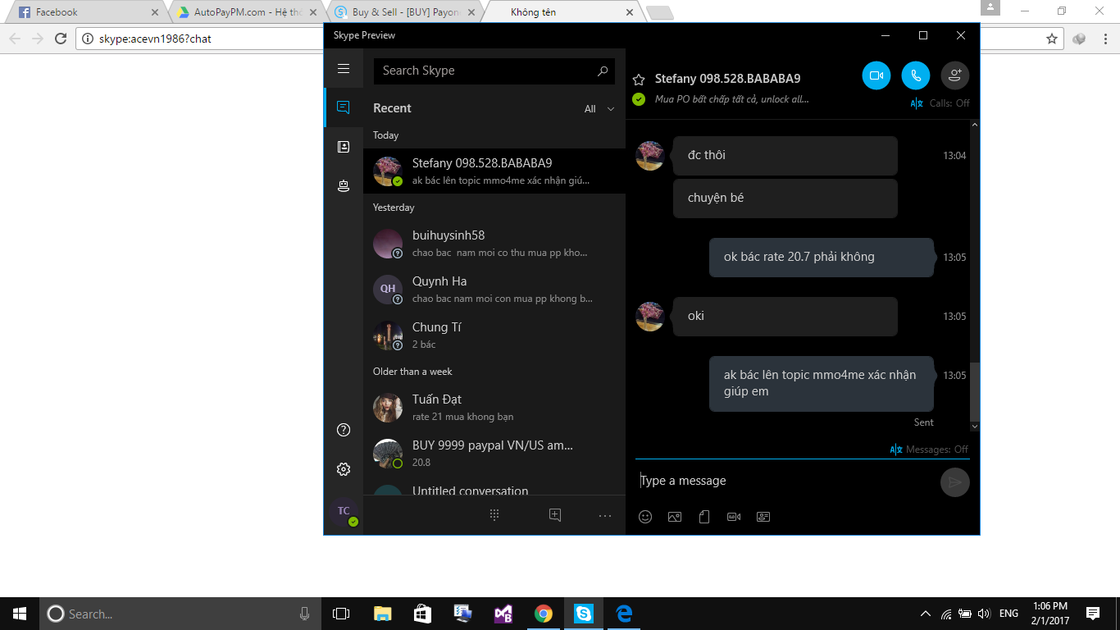Open Skype Settings gear icon
Viewport: 1120px width, 630px height.
[344, 469]
